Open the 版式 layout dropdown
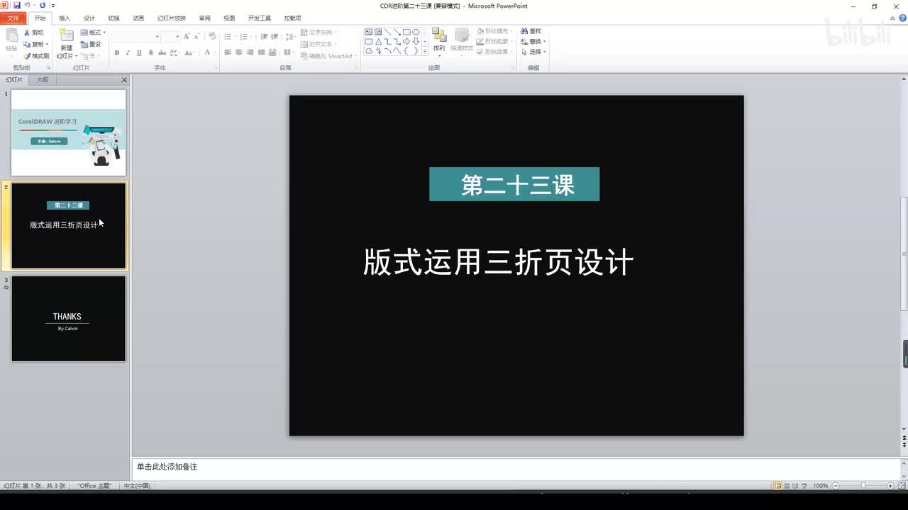The width and height of the screenshot is (908, 510). coord(93,33)
